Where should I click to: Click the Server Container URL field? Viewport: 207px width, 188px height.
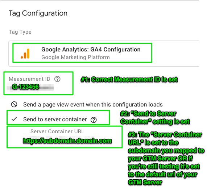pos(67,141)
